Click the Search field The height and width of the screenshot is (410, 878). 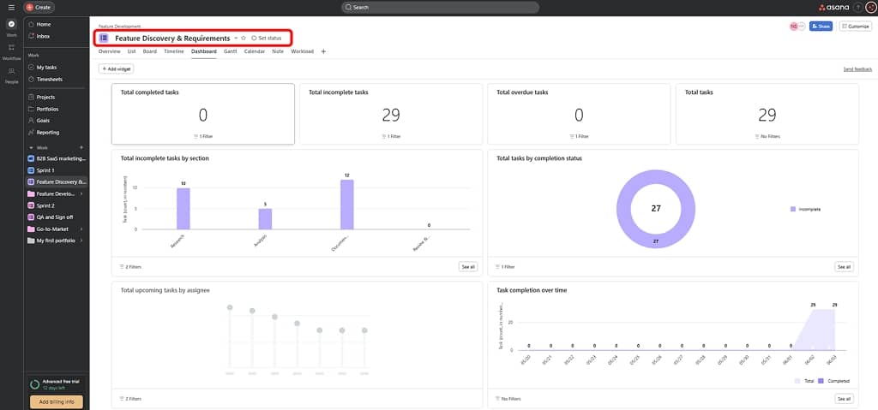[440, 7]
